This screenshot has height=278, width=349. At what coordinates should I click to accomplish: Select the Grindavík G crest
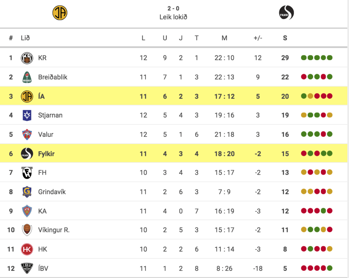coord(27,192)
